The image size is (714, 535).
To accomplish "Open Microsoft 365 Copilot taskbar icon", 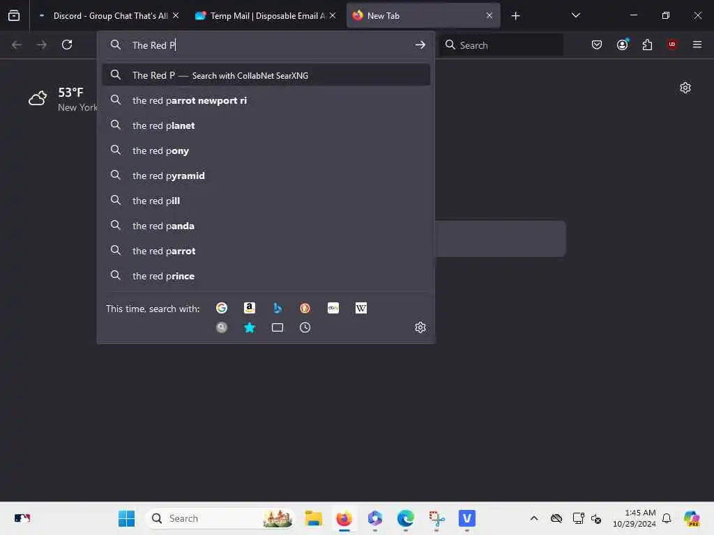I will tap(374, 518).
